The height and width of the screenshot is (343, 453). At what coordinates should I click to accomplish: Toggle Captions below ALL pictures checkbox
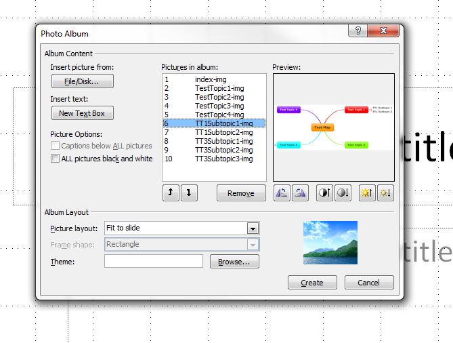click(x=56, y=146)
